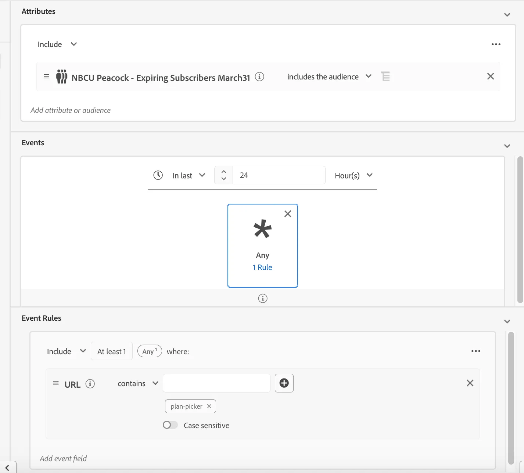Open the Hour(s) time unit dropdown
The image size is (524, 473).
pos(353,175)
